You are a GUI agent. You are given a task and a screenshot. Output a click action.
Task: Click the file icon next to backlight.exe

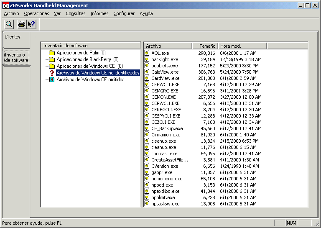pyautogui.click(x=147, y=59)
